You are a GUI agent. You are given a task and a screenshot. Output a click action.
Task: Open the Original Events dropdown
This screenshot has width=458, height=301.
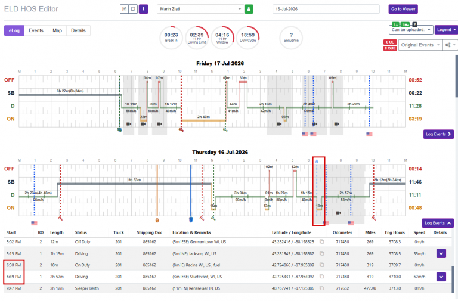(420, 45)
